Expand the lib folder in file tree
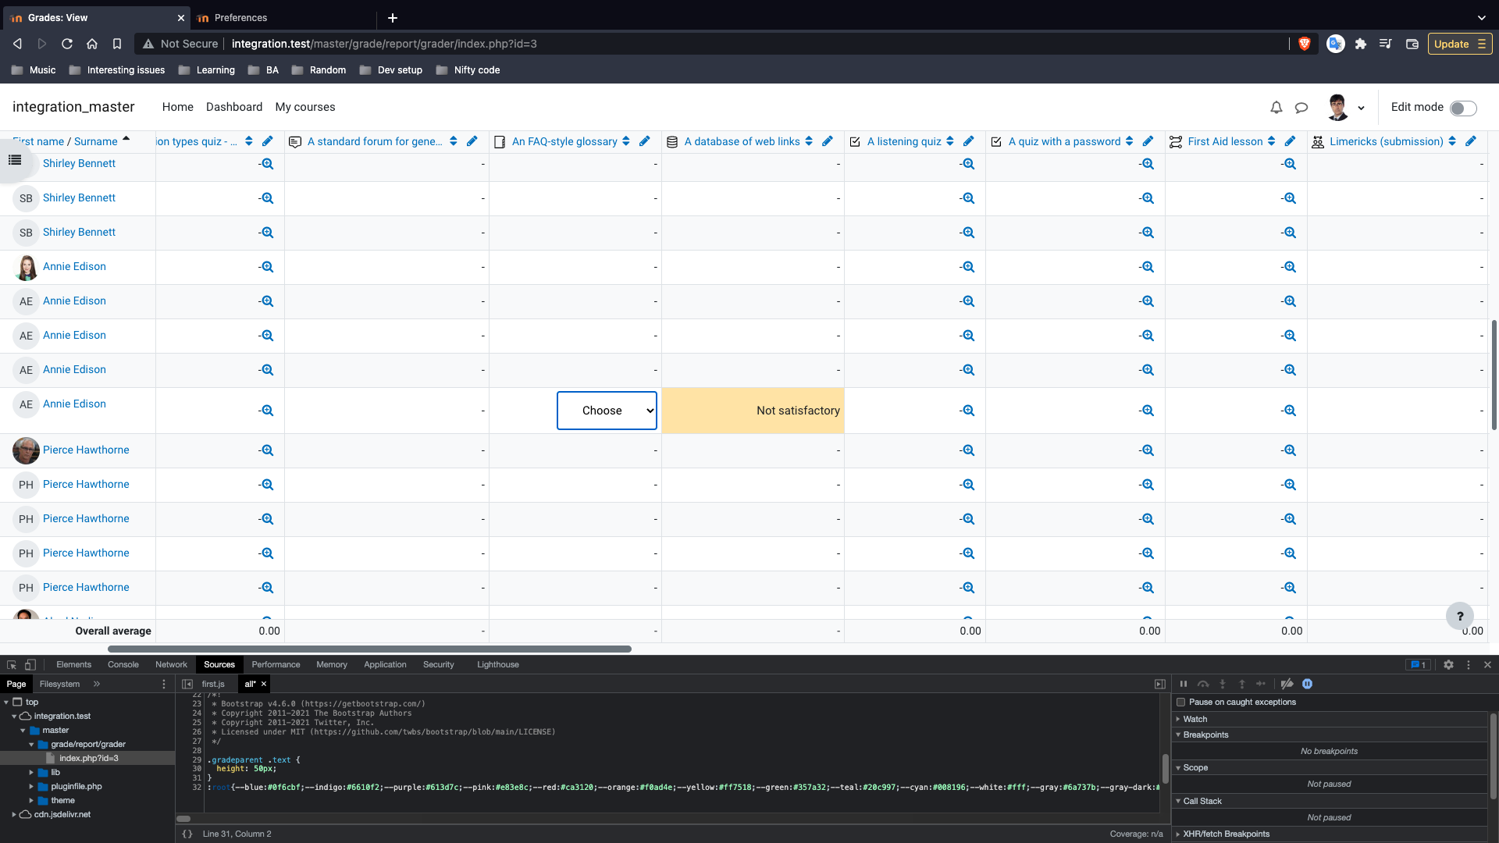The width and height of the screenshot is (1499, 843). point(31,773)
